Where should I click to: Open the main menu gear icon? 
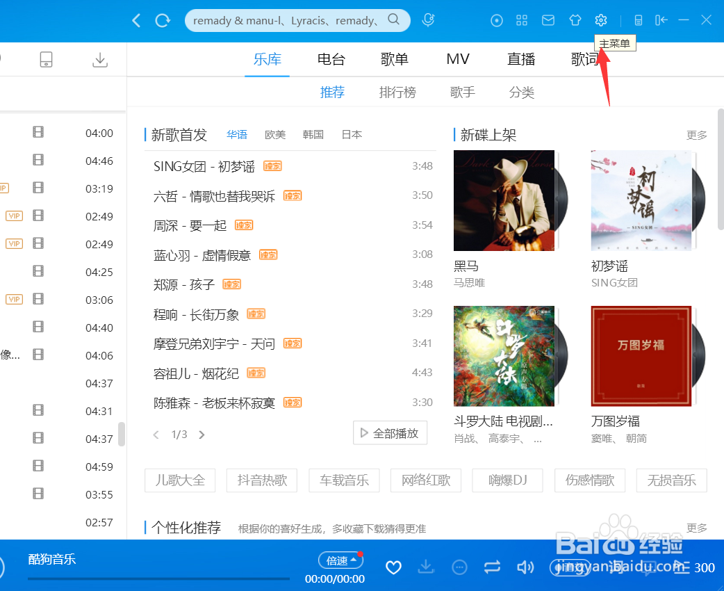tap(601, 20)
